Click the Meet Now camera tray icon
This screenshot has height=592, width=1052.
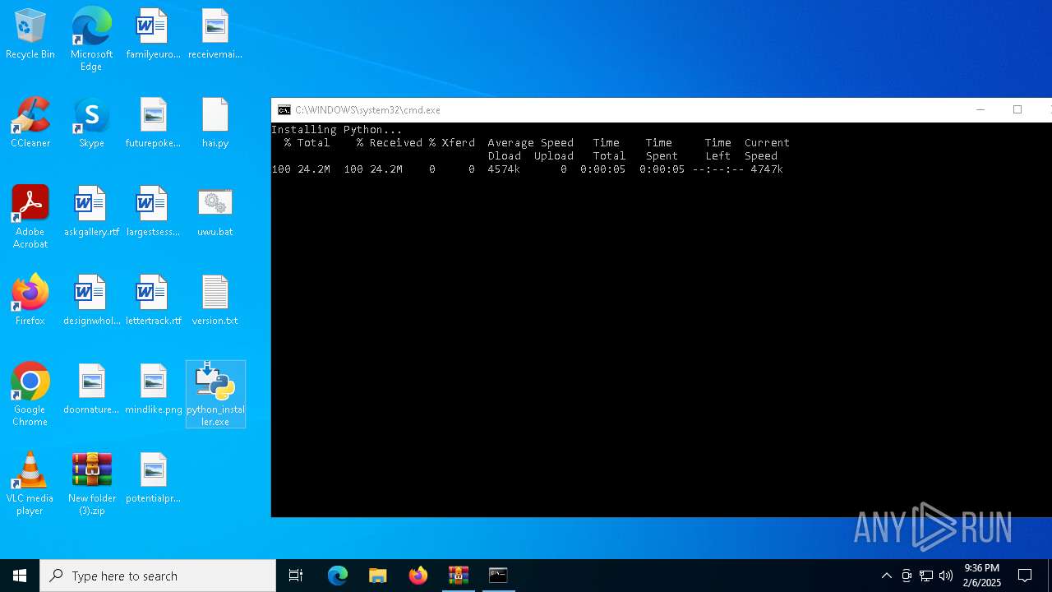(907, 576)
